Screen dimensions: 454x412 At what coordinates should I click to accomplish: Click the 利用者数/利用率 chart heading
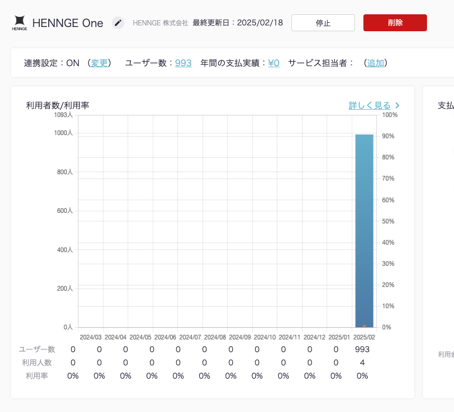click(x=57, y=105)
